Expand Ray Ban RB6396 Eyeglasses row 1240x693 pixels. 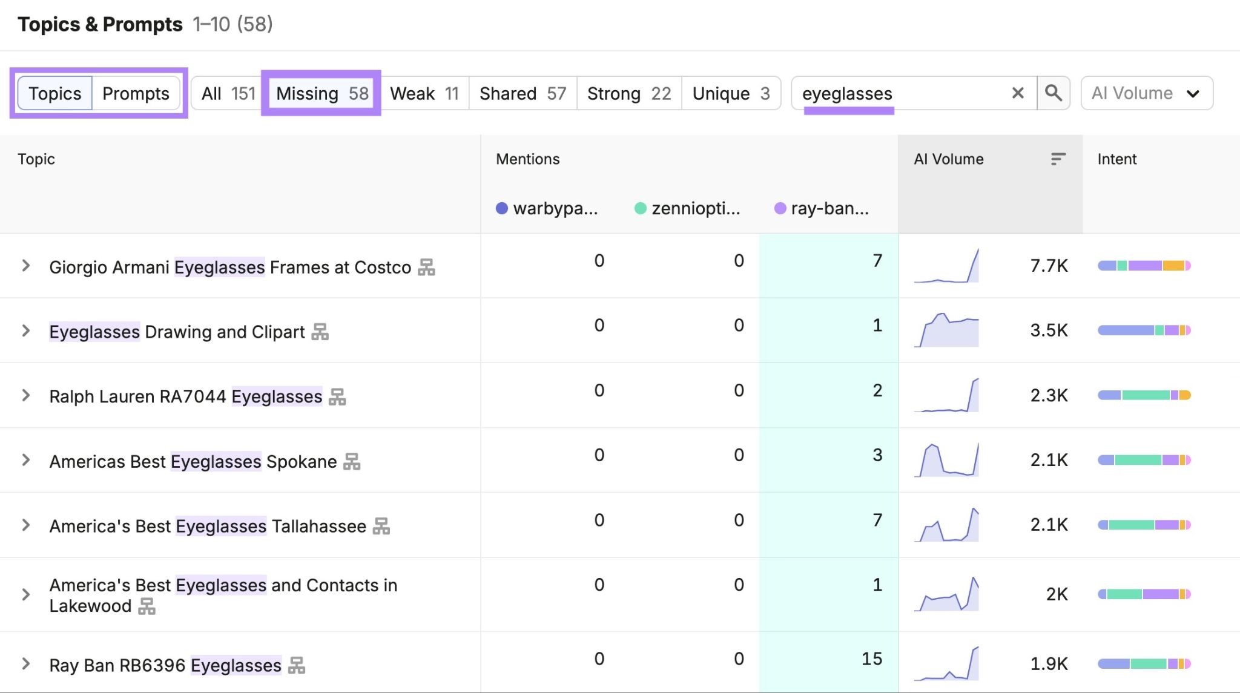pyautogui.click(x=25, y=664)
